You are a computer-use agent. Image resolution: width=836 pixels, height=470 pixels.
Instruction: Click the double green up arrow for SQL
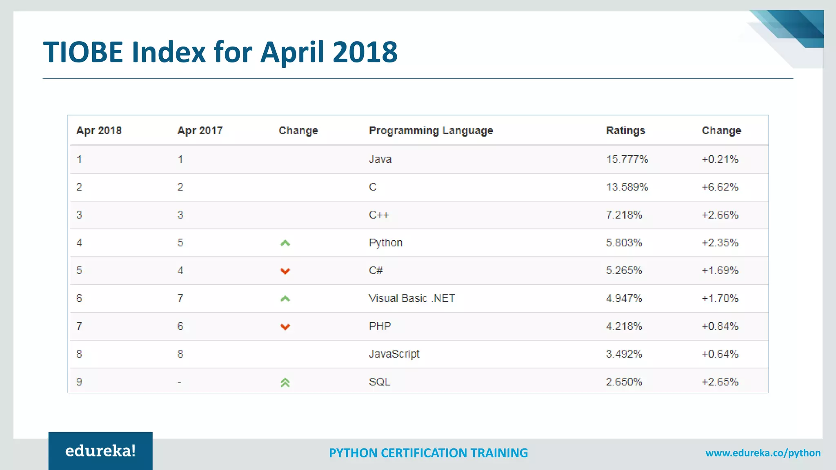285,383
